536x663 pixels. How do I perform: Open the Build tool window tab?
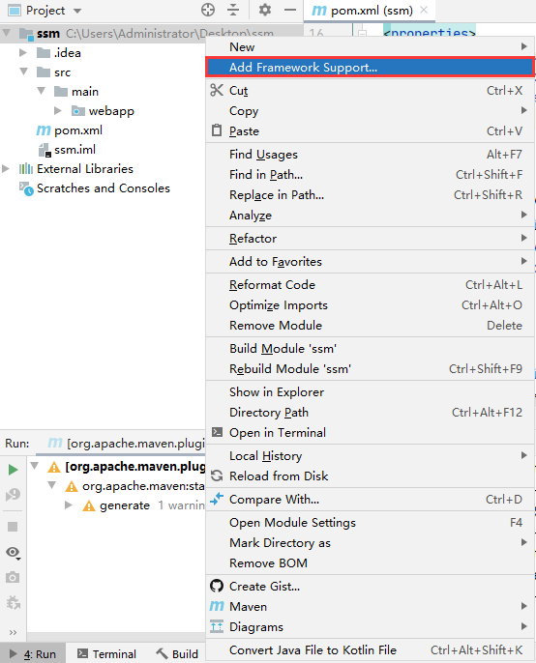tap(177, 653)
